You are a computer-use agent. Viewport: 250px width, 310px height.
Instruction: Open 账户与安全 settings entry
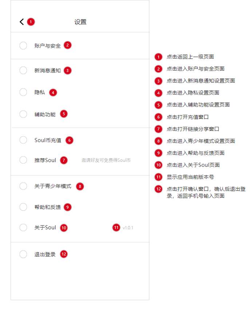pos(48,46)
